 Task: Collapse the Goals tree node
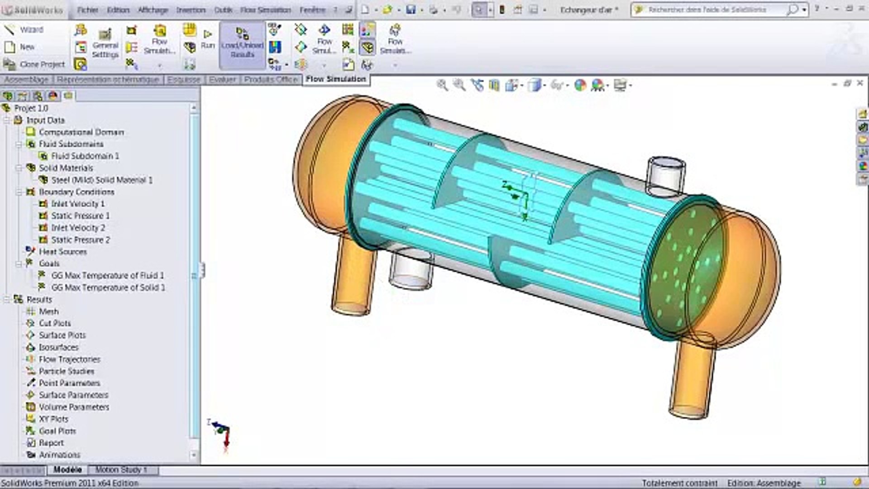(19, 264)
